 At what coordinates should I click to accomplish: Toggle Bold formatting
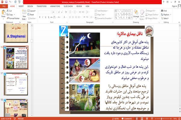pos(40,17)
